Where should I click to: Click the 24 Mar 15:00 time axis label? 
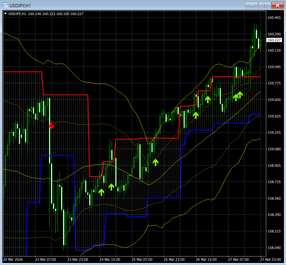(x=110, y=259)
